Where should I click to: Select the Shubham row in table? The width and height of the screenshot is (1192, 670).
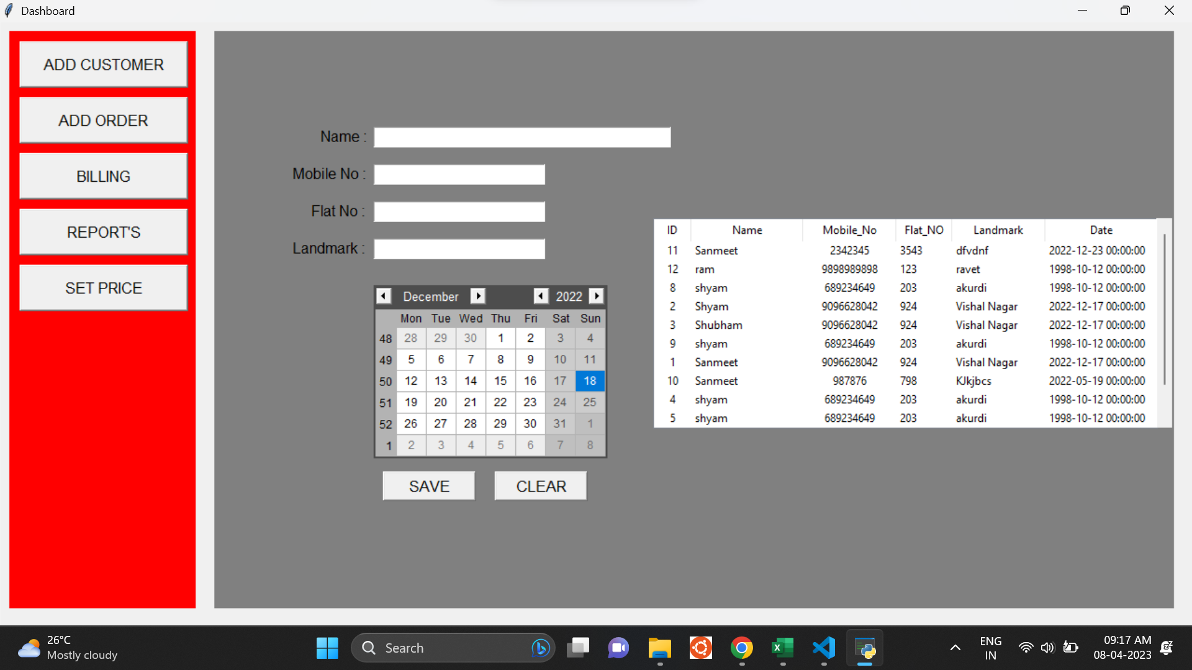point(718,325)
